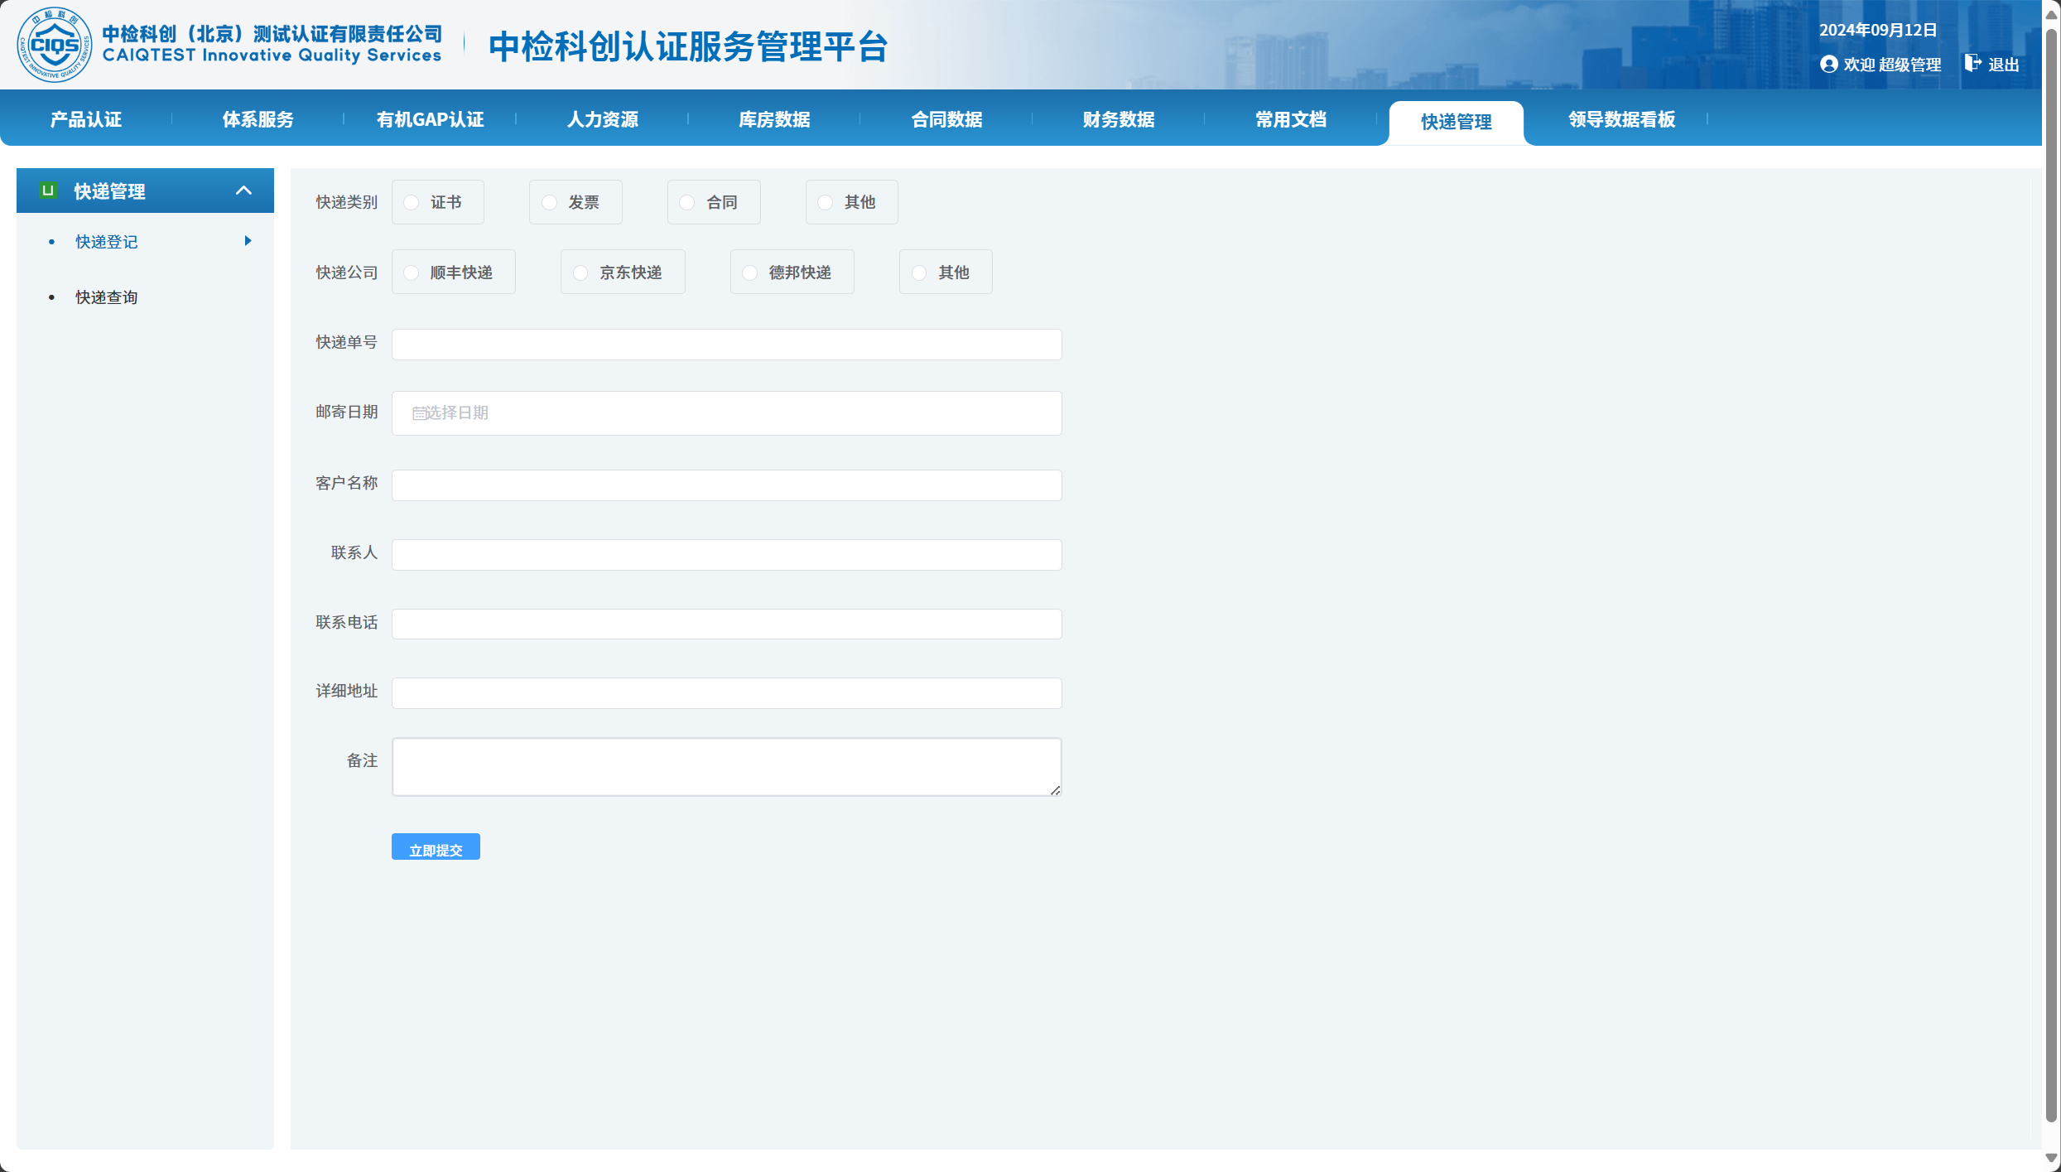
Task: Click the CIQS company logo
Action: coord(55,45)
